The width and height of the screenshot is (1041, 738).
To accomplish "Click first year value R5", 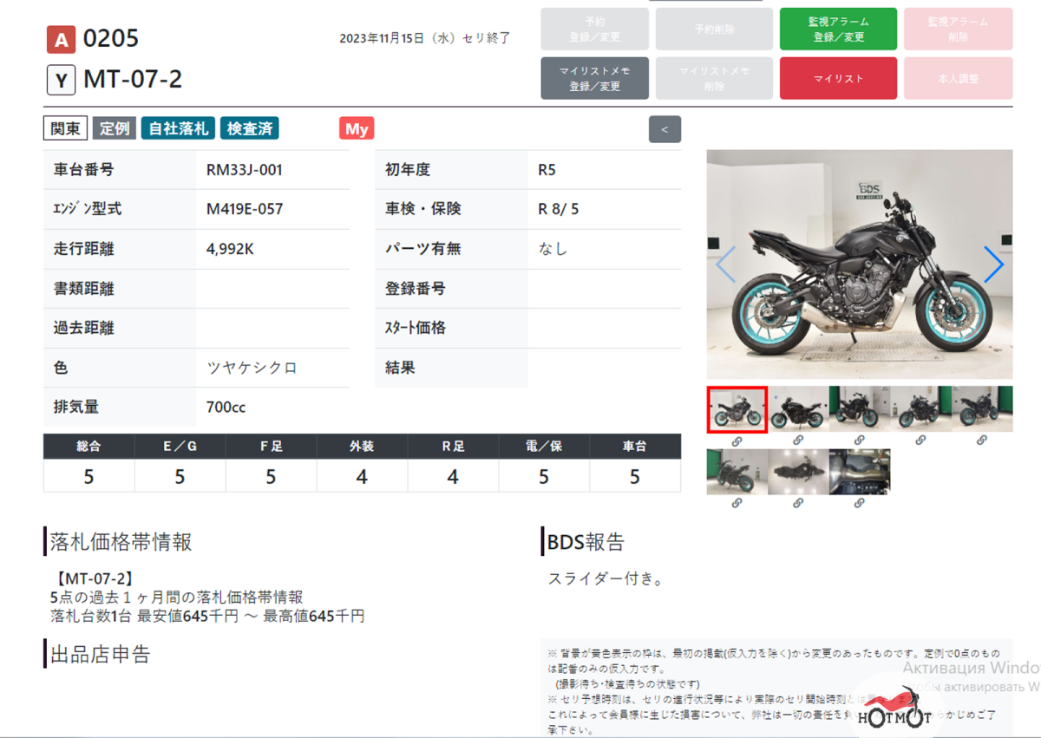I will (x=547, y=170).
